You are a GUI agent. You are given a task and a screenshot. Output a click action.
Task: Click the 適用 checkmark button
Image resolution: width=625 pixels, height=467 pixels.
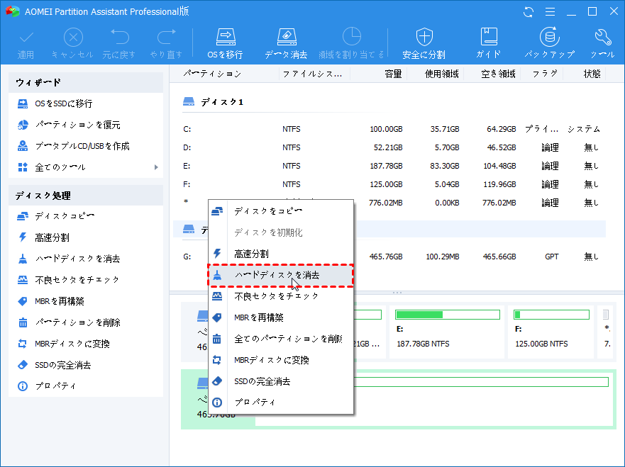[x=26, y=43]
